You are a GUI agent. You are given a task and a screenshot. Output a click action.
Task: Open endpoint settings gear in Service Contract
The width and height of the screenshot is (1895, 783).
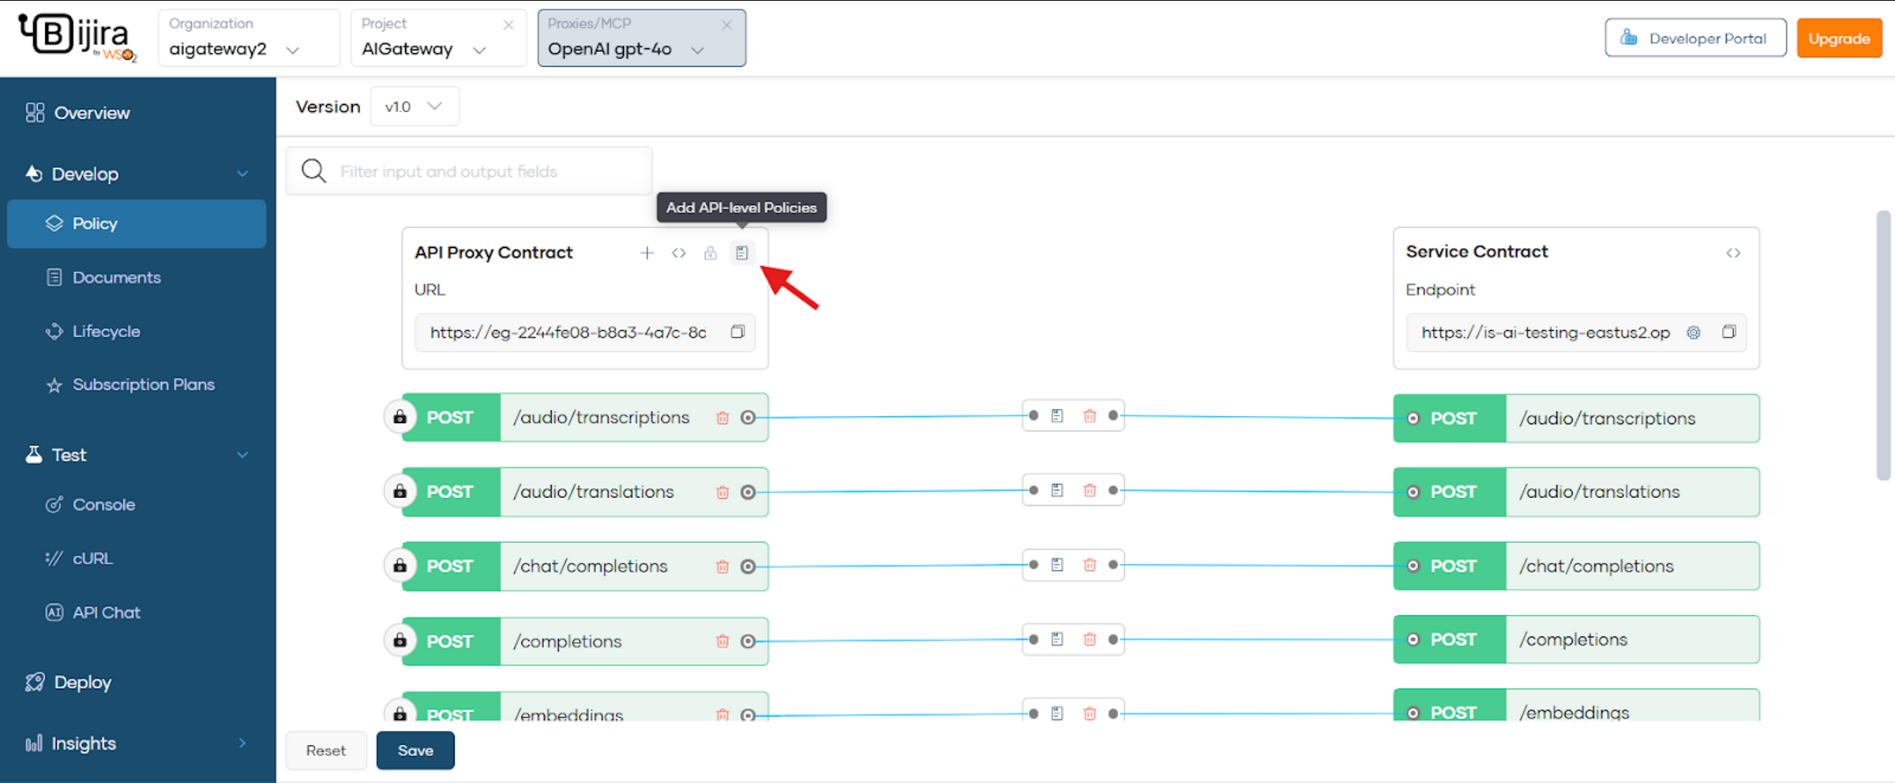tap(1693, 332)
